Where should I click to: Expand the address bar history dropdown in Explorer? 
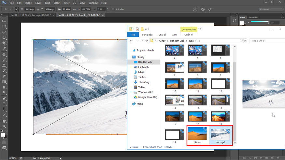pos(242,41)
